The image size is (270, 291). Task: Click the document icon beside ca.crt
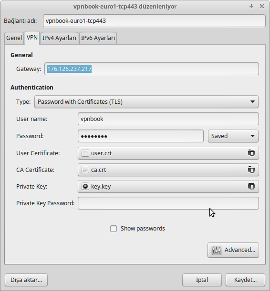(85, 170)
